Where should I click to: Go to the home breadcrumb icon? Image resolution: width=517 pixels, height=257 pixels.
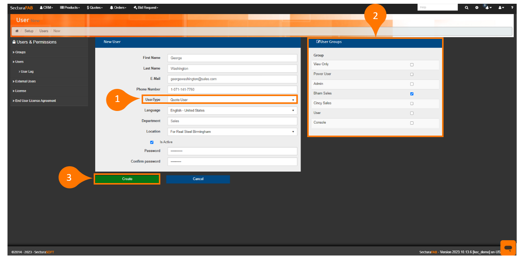tap(17, 31)
